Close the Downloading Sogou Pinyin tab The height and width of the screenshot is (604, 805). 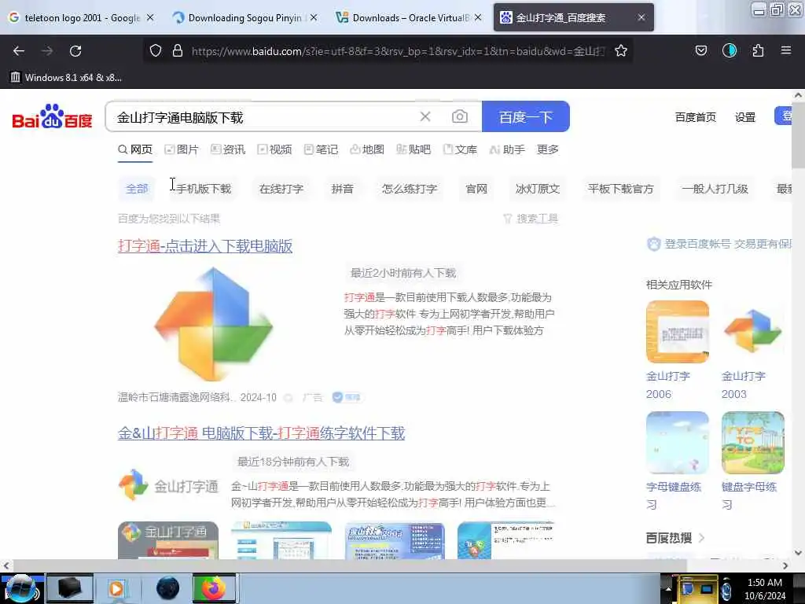[314, 17]
